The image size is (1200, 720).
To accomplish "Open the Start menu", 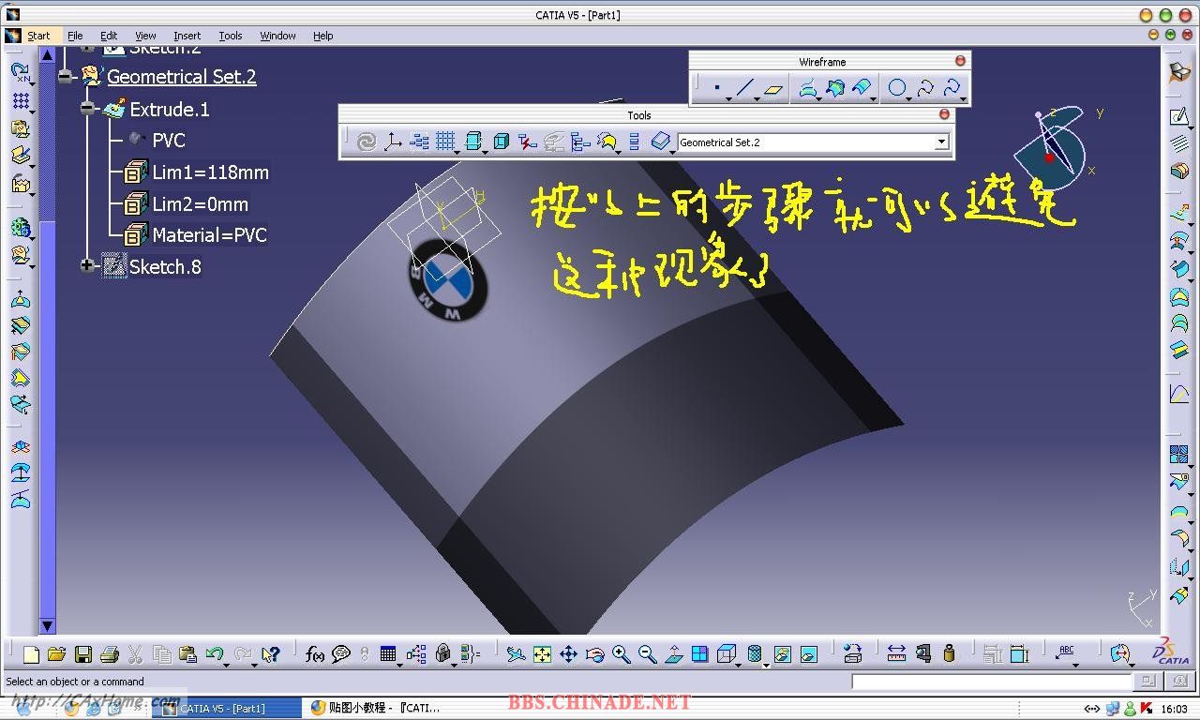I will click(38, 36).
